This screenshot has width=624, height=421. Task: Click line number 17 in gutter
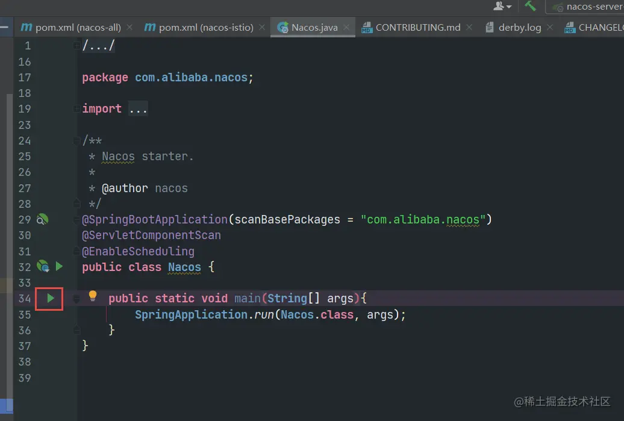(24, 77)
